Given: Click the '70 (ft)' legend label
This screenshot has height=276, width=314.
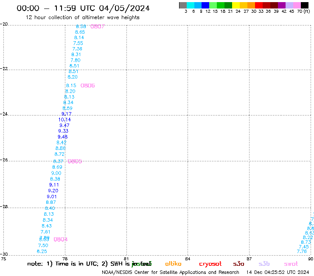Looking at the screenshot, I should pos(303,11).
